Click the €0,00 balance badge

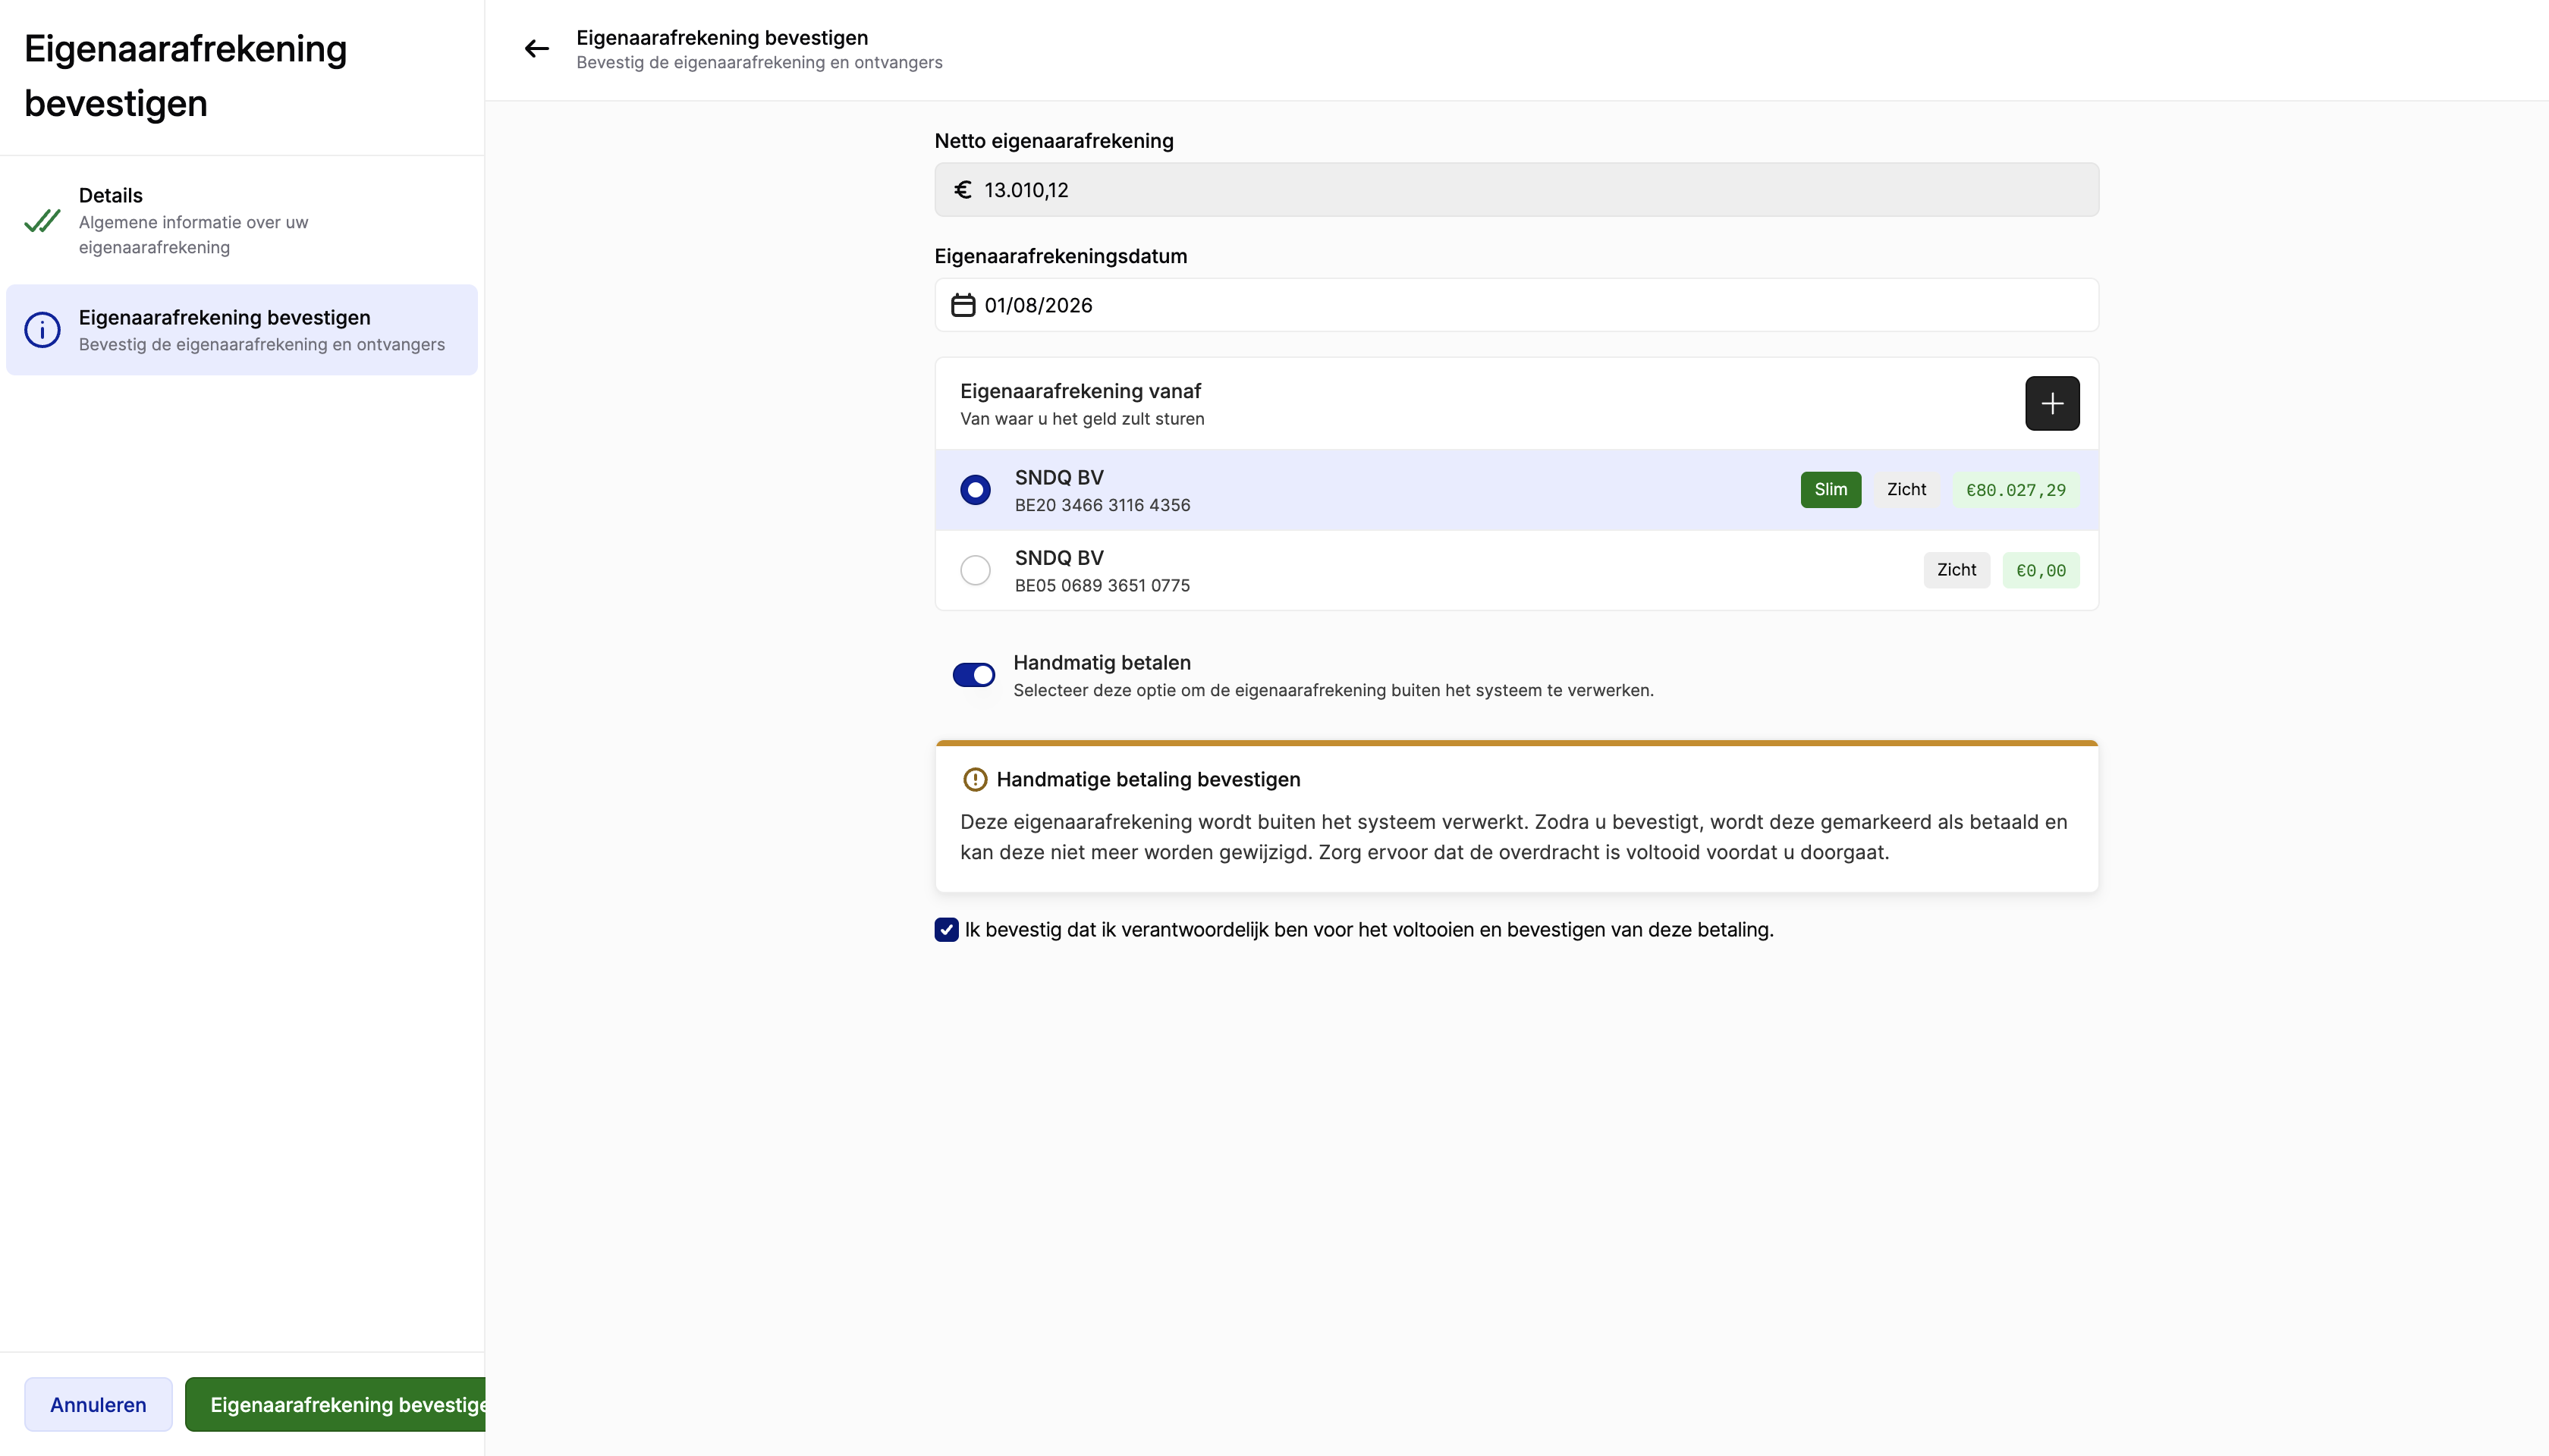pyautogui.click(x=2040, y=570)
